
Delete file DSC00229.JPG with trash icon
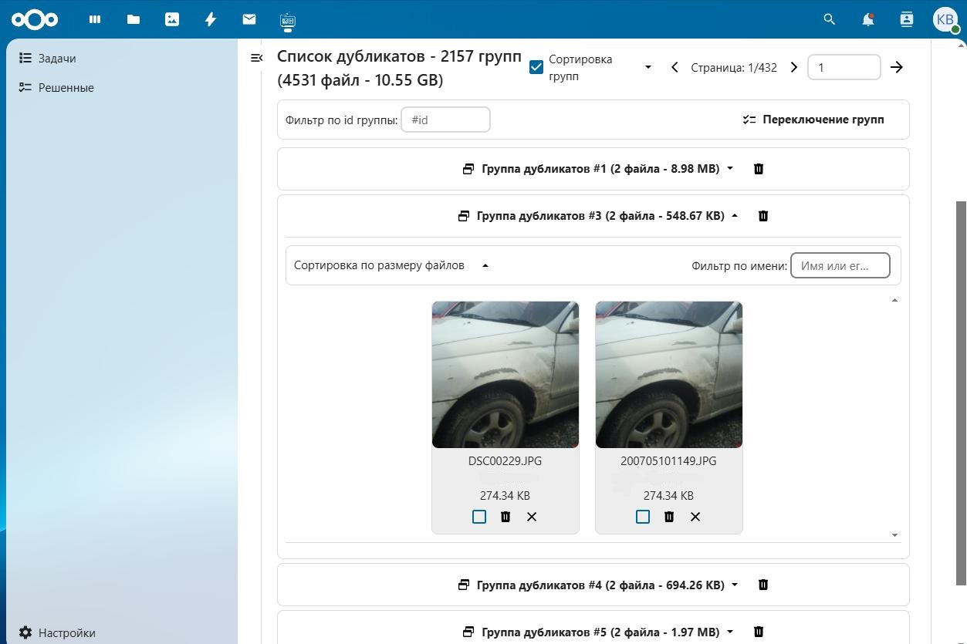pyautogui.click(x=505, y=517)
